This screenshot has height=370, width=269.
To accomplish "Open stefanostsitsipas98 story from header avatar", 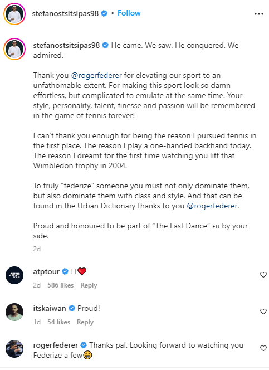I will coord(14,14).
